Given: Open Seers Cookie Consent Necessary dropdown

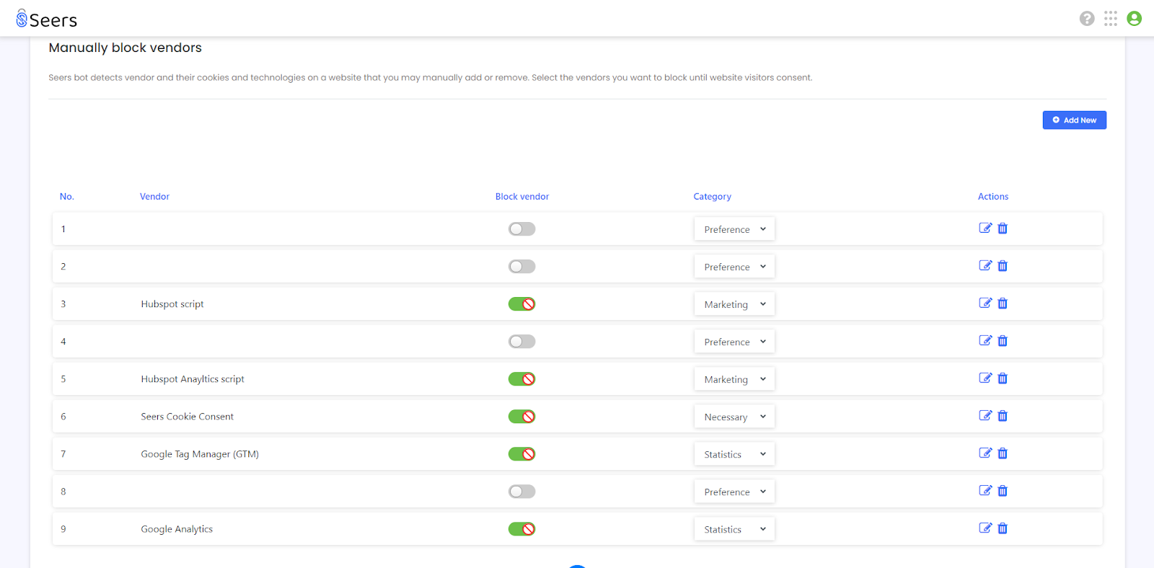Looking at the screenshot, I should [734, 417].
